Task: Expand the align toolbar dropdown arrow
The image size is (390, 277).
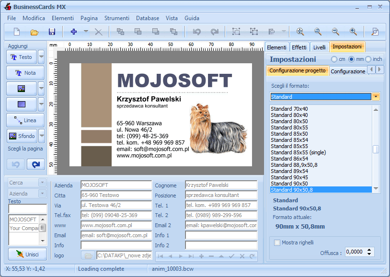Action: tap(284, 32)
